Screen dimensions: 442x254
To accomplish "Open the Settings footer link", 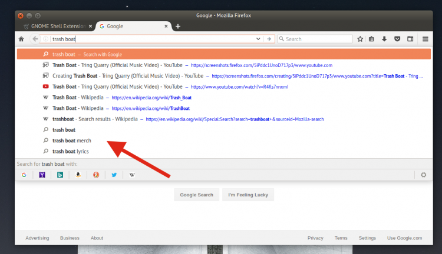I will click(367, 238).
